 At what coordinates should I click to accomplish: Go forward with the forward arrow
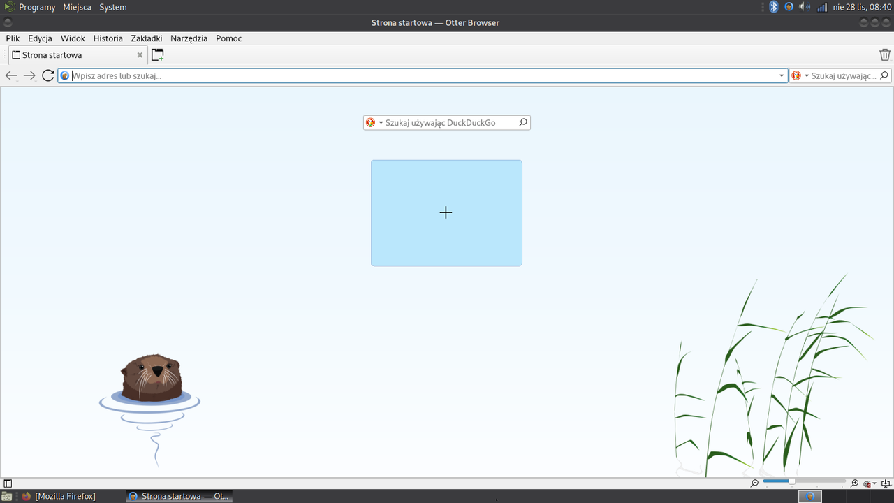point(29,75)
